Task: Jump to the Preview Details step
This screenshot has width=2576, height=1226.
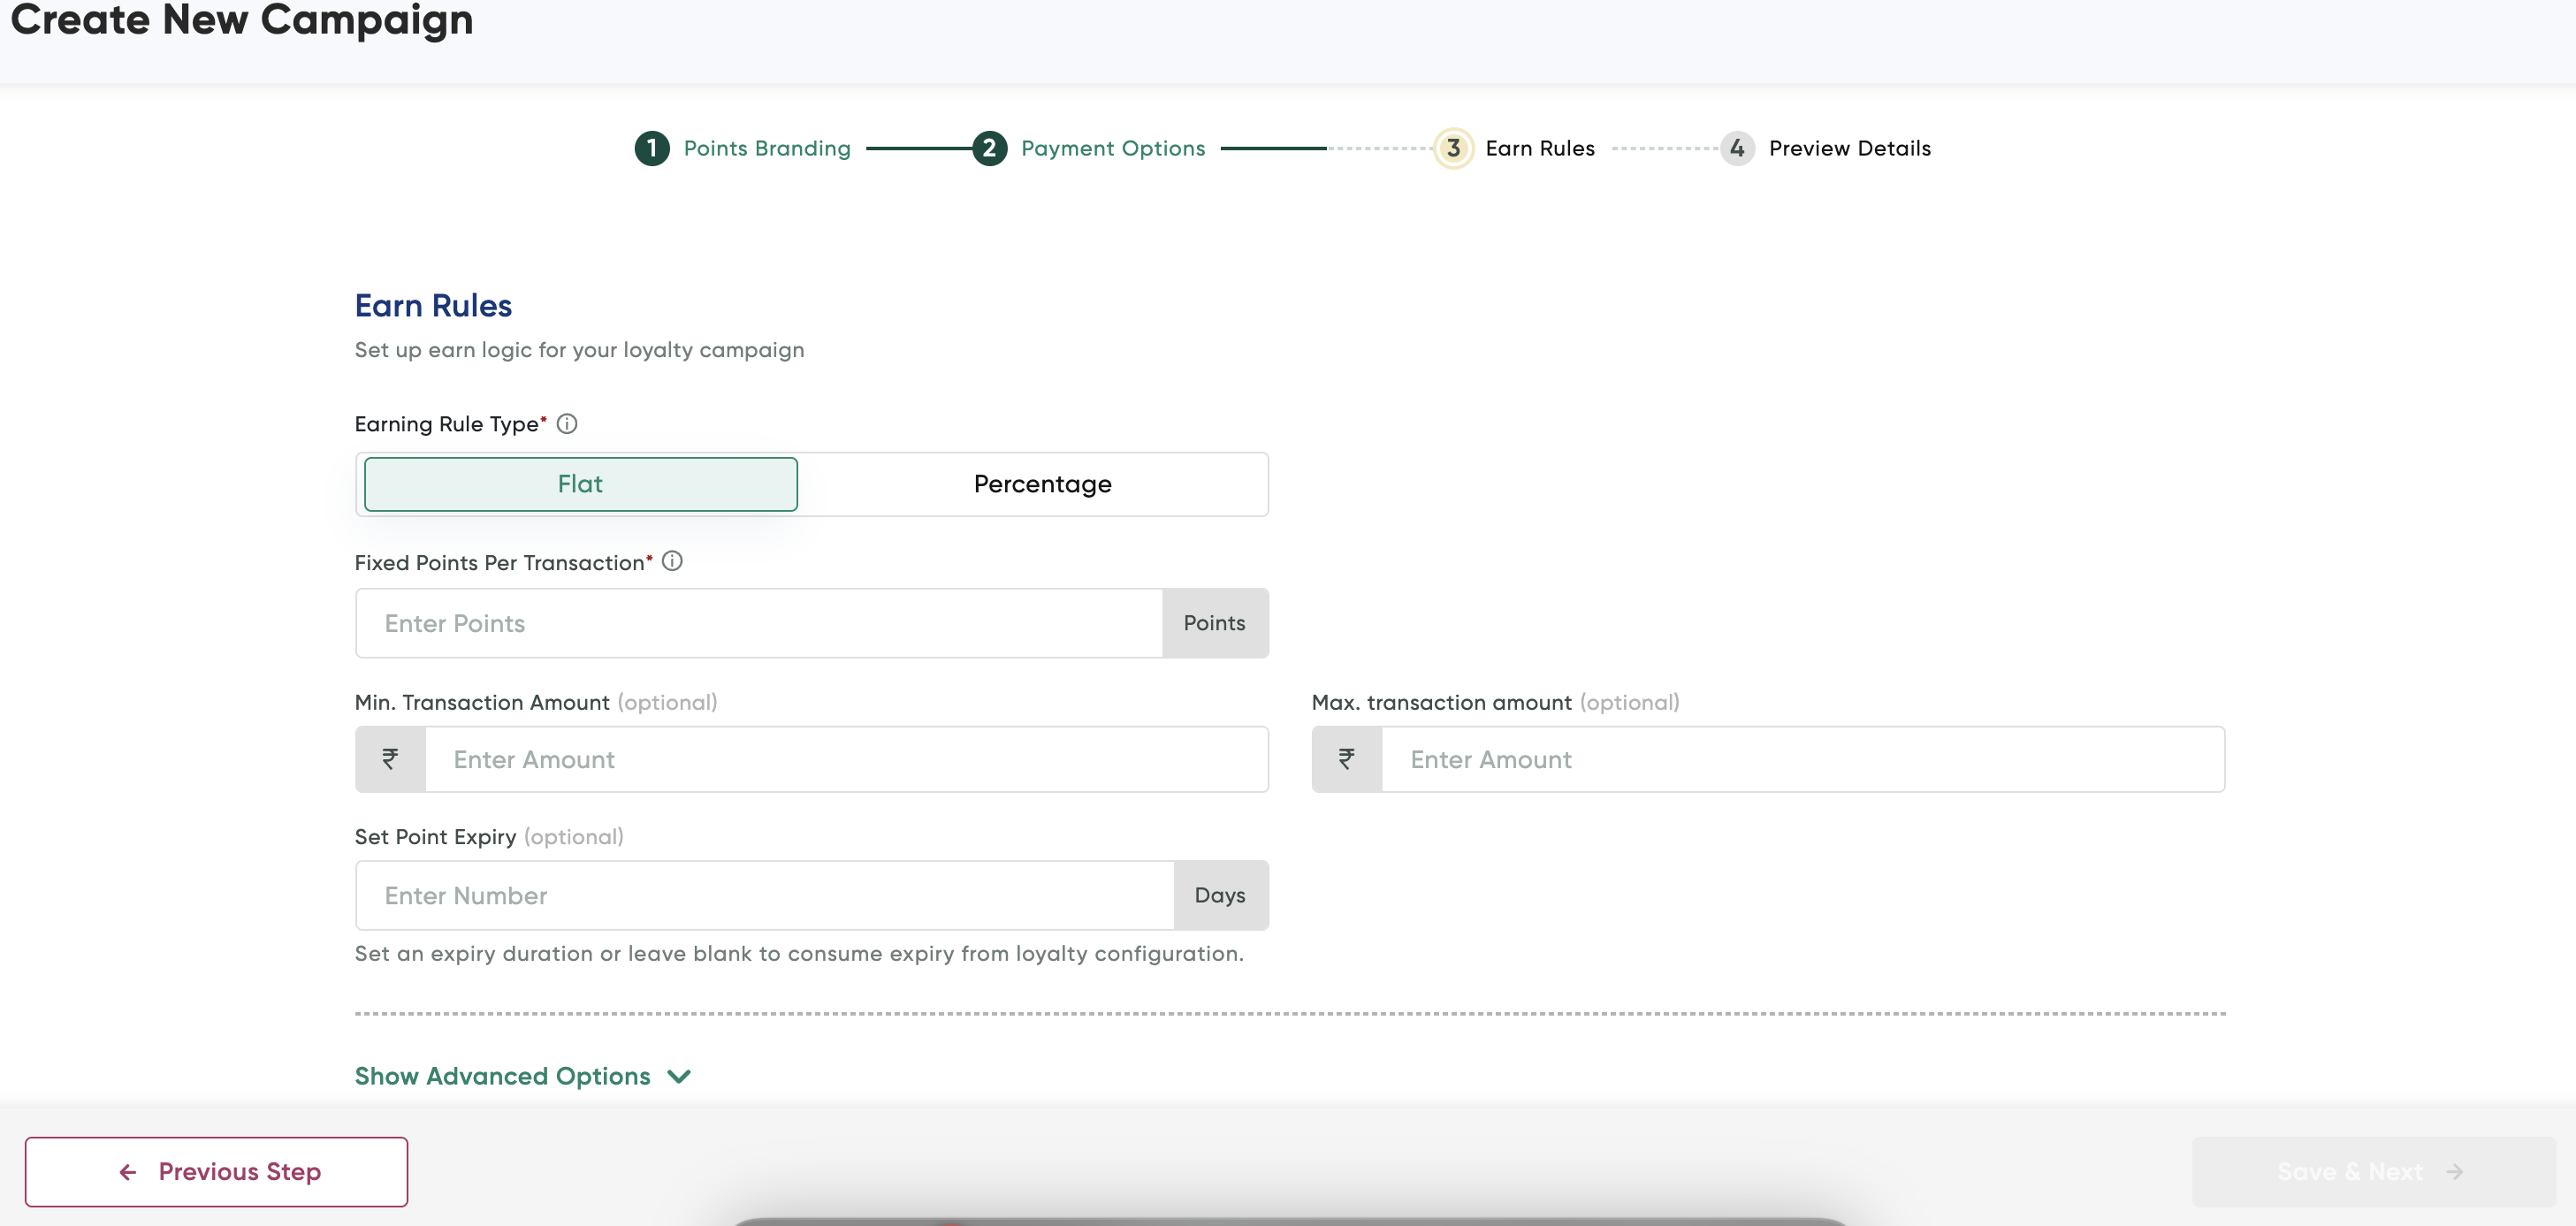Action: [x=1850, y=148]
